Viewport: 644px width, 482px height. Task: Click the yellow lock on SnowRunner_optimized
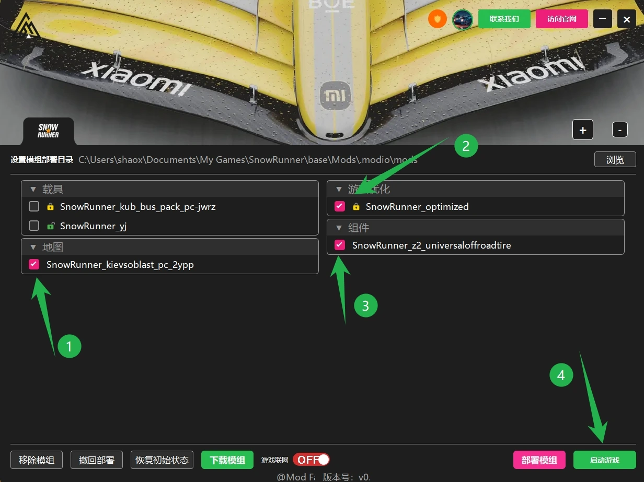tap(356, 207)
